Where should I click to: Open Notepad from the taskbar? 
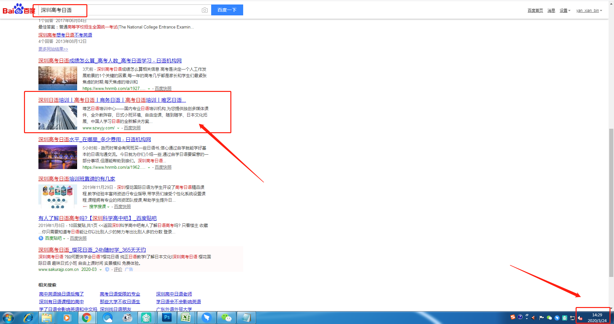(x=246, y=318)
